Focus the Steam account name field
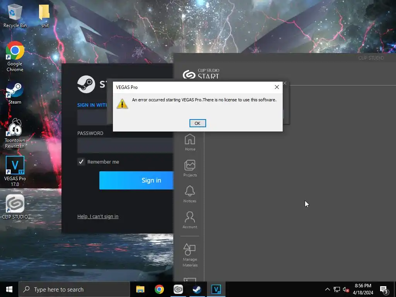Viewport: 396px width, 297px height. (x=92, y=117)
